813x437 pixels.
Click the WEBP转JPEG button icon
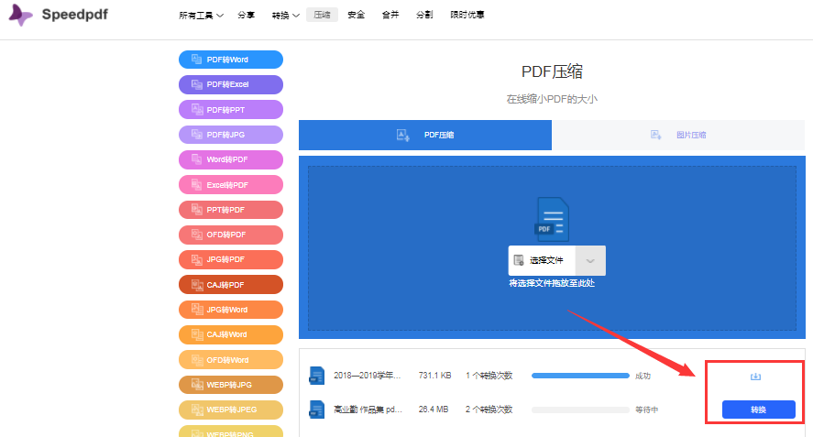pos(196,410)
